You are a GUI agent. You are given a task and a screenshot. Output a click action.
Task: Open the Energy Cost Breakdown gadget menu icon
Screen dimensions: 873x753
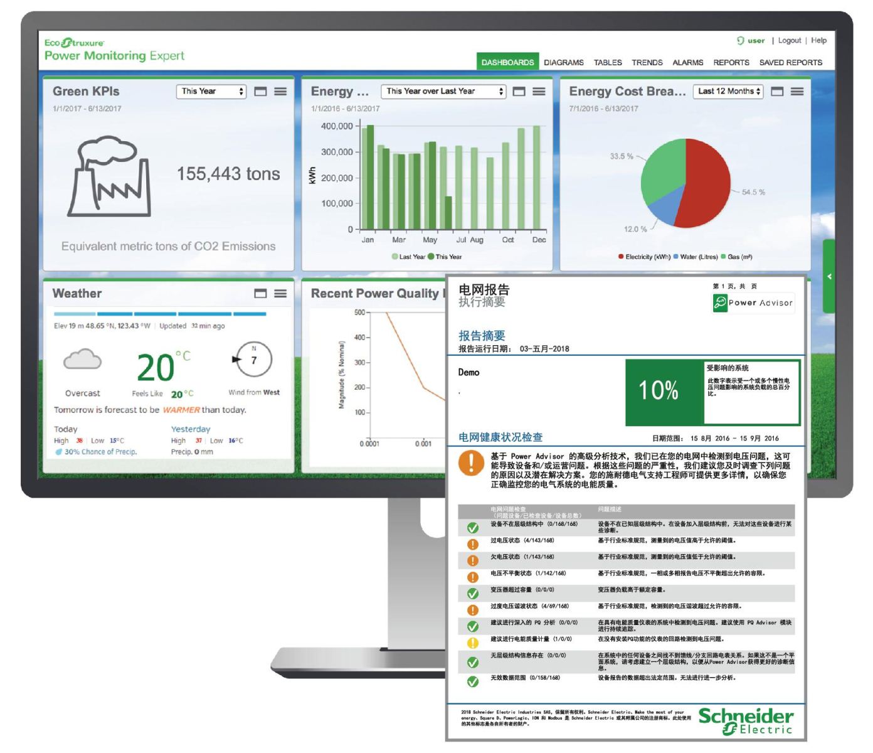pos(797,92)
